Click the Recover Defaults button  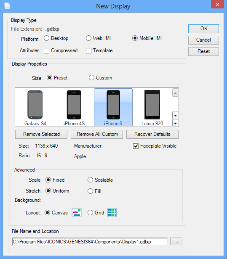coord(152,134)
